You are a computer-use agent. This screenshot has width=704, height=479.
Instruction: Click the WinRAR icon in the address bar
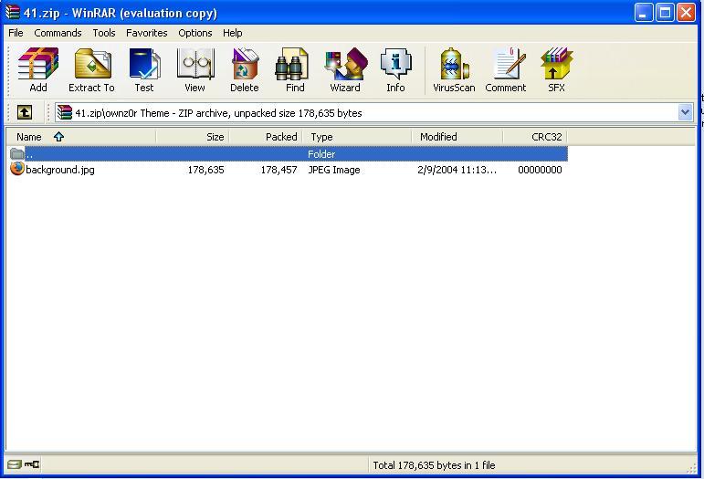[65, 112]
